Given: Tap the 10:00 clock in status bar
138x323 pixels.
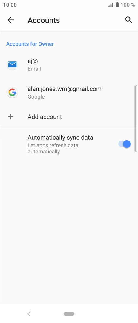Looking at the screenshot, I should click(10, 5).
